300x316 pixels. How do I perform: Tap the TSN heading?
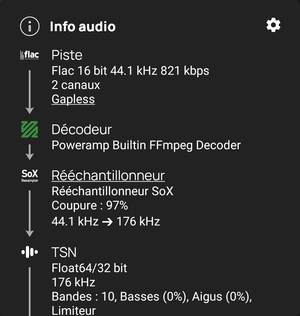pos(64,252)
